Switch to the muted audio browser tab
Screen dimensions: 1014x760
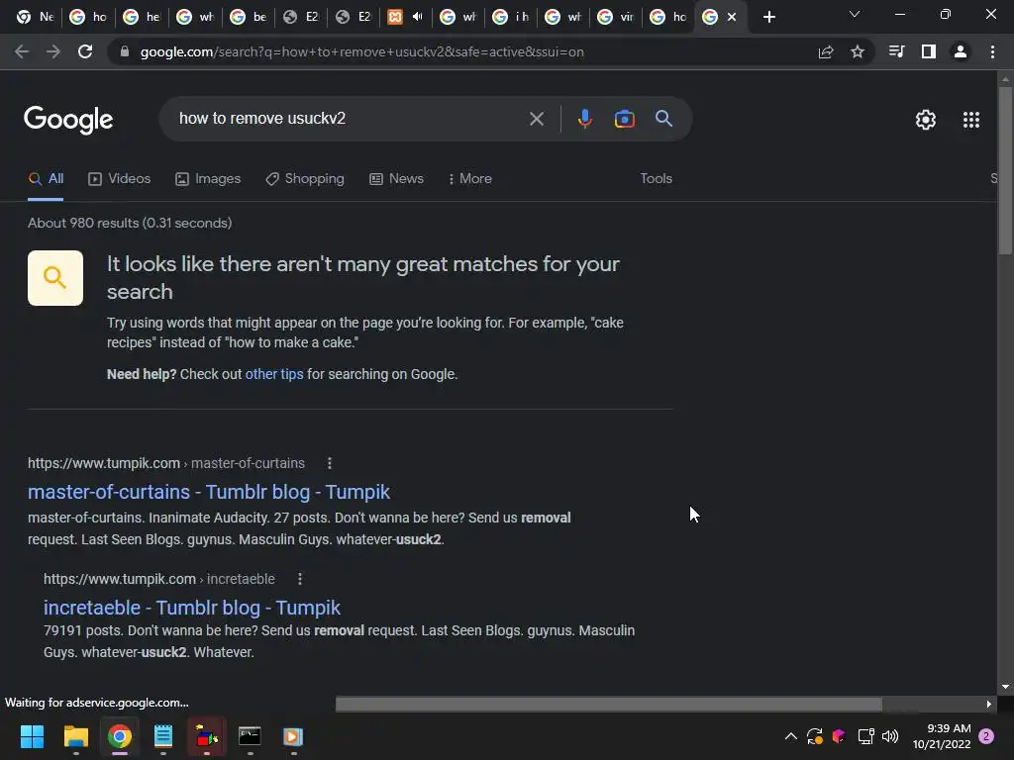tap(406, 18)
